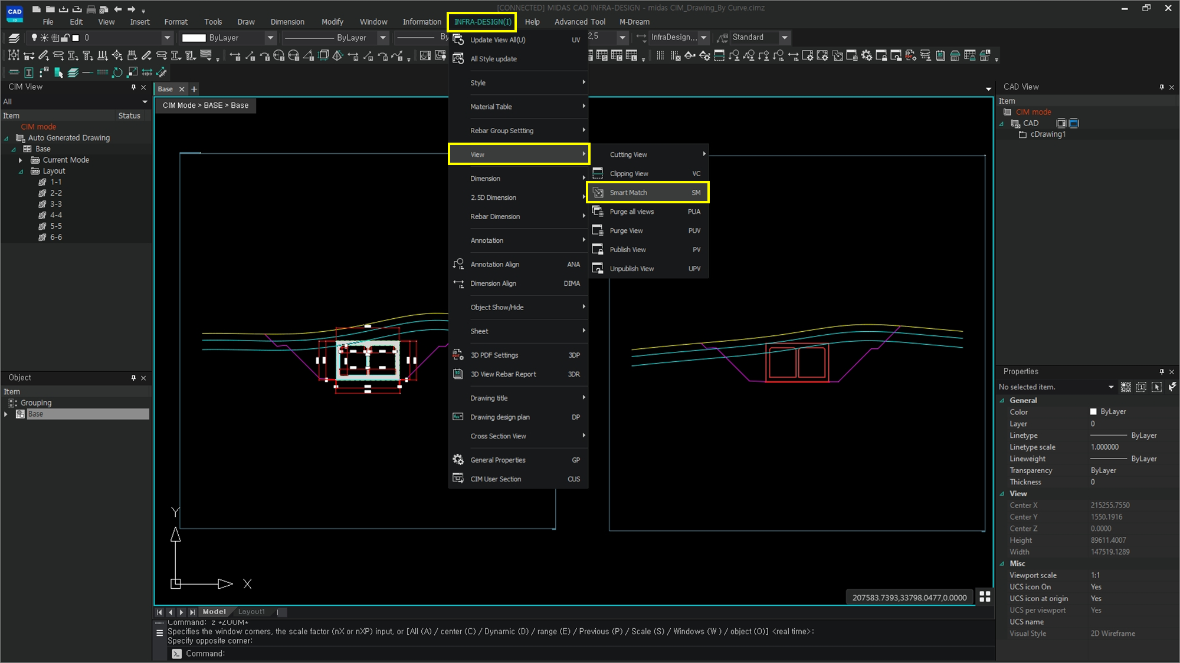Open the Dimension menu in menu bar

tap(287, 22)
